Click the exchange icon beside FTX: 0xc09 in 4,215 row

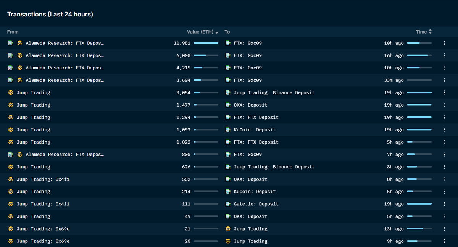tap(228, 68)
